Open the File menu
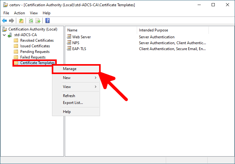This screenshot has width=235, height=164. coord(6,13)
